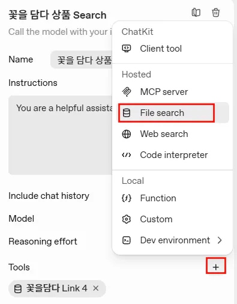Image resolution: width=237 pixels, height=304 pixels.
Task: Select File search in the tools menu
Action: [173, 113]
